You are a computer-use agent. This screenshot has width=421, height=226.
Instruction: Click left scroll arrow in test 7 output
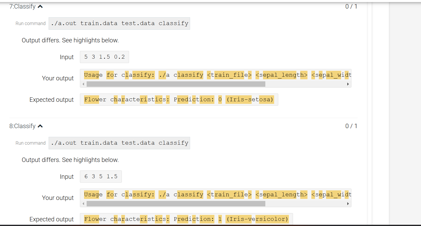coord(83,84)
